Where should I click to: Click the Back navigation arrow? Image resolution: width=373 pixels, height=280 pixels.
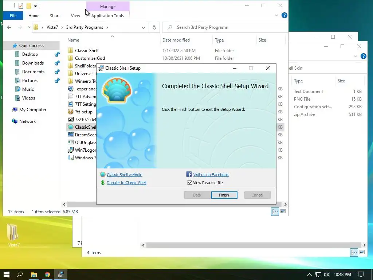pyautogui.click(x=9, y=27)
